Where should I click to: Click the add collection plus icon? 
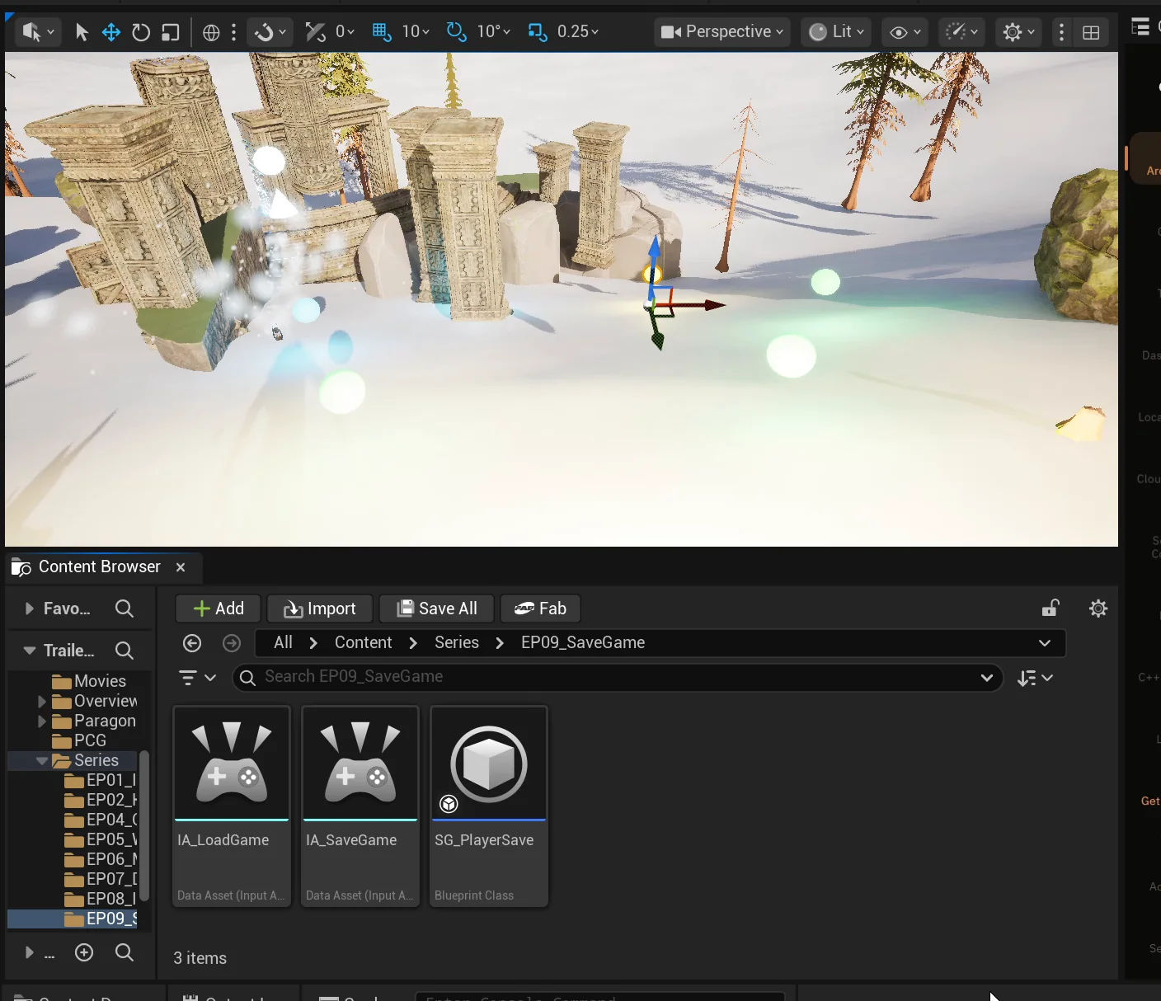[84, 953]
